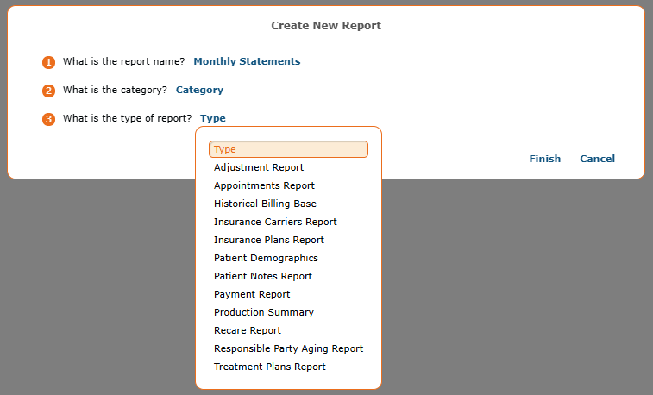Image resolution: width=653 pixels, height=395 pixels.
Task: Pick Patient Demographics report type
Action: [266, 258]
